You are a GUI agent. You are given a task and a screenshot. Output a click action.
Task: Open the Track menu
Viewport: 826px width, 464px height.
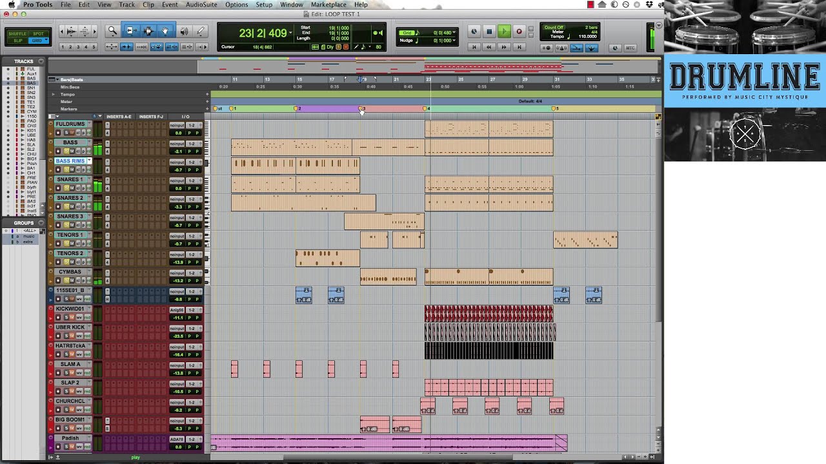(x=126, y=5)
